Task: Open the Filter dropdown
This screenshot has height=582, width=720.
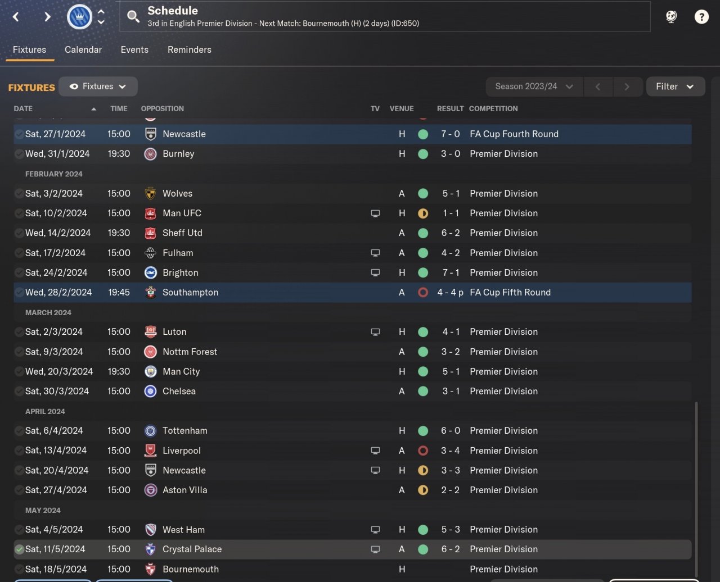Action: pyautogui.click(x=675, y=87)
